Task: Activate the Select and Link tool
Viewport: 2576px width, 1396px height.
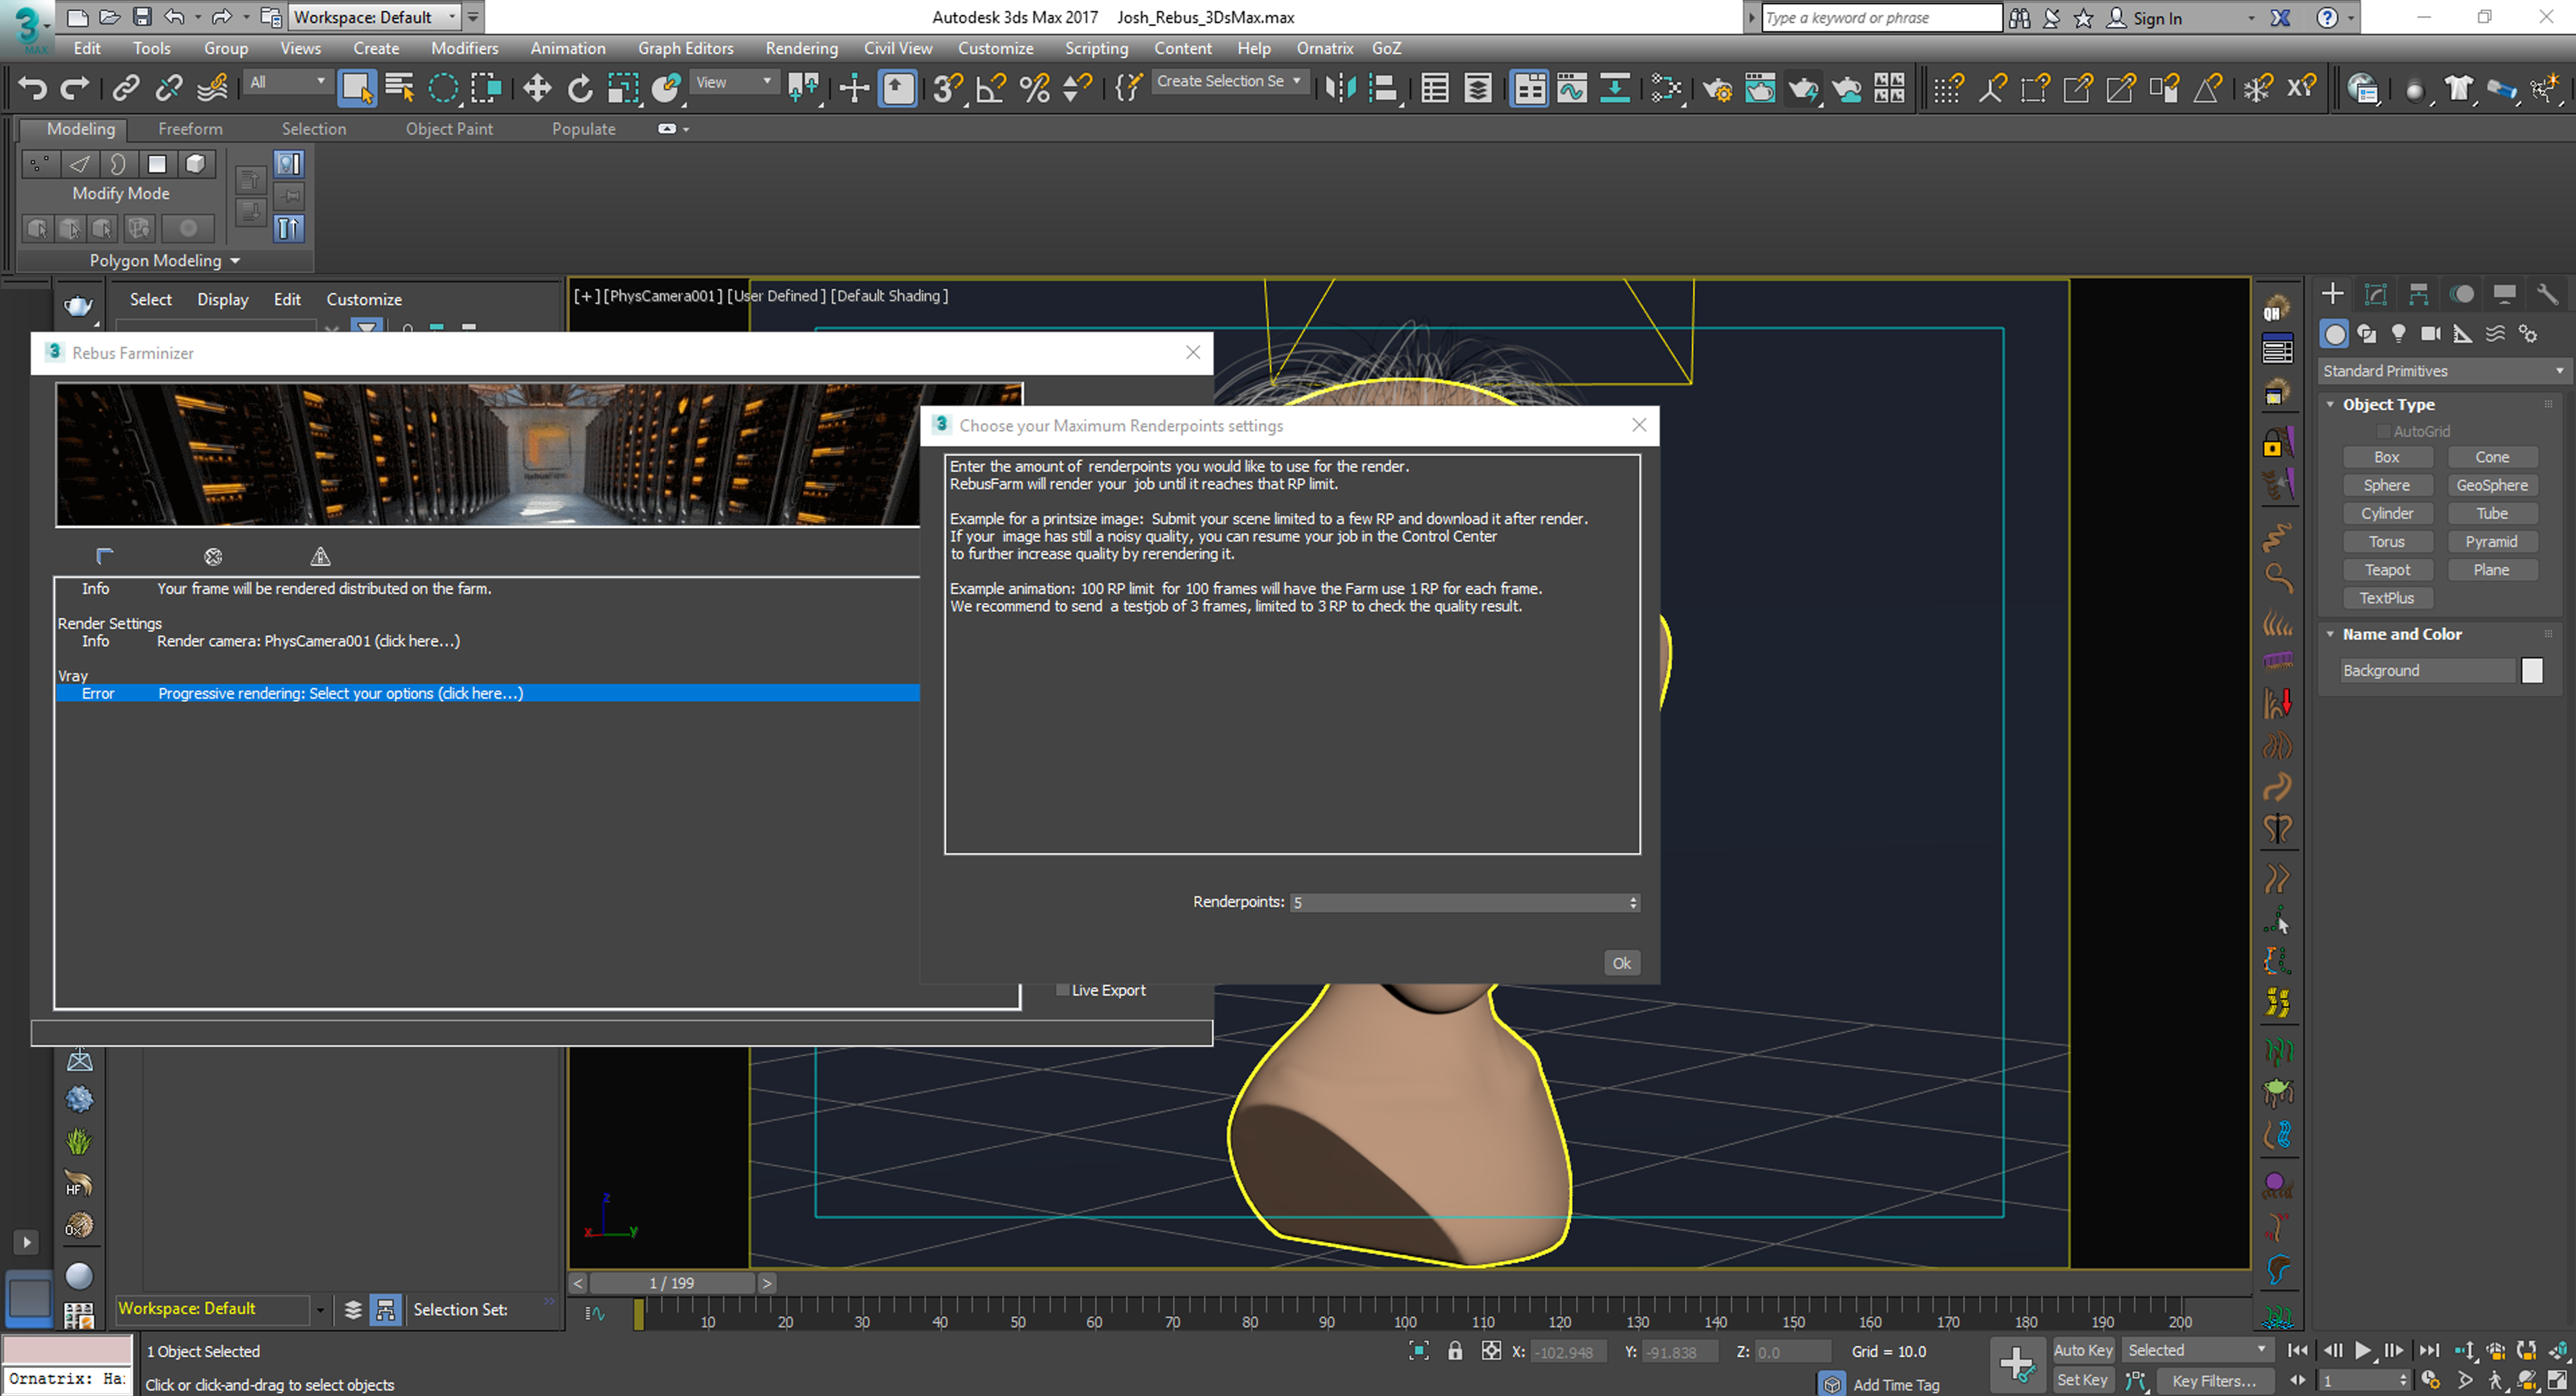Action: pyautogui.click(x=126, y=88)
